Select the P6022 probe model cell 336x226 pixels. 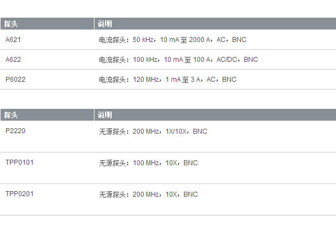pos(15,79)
